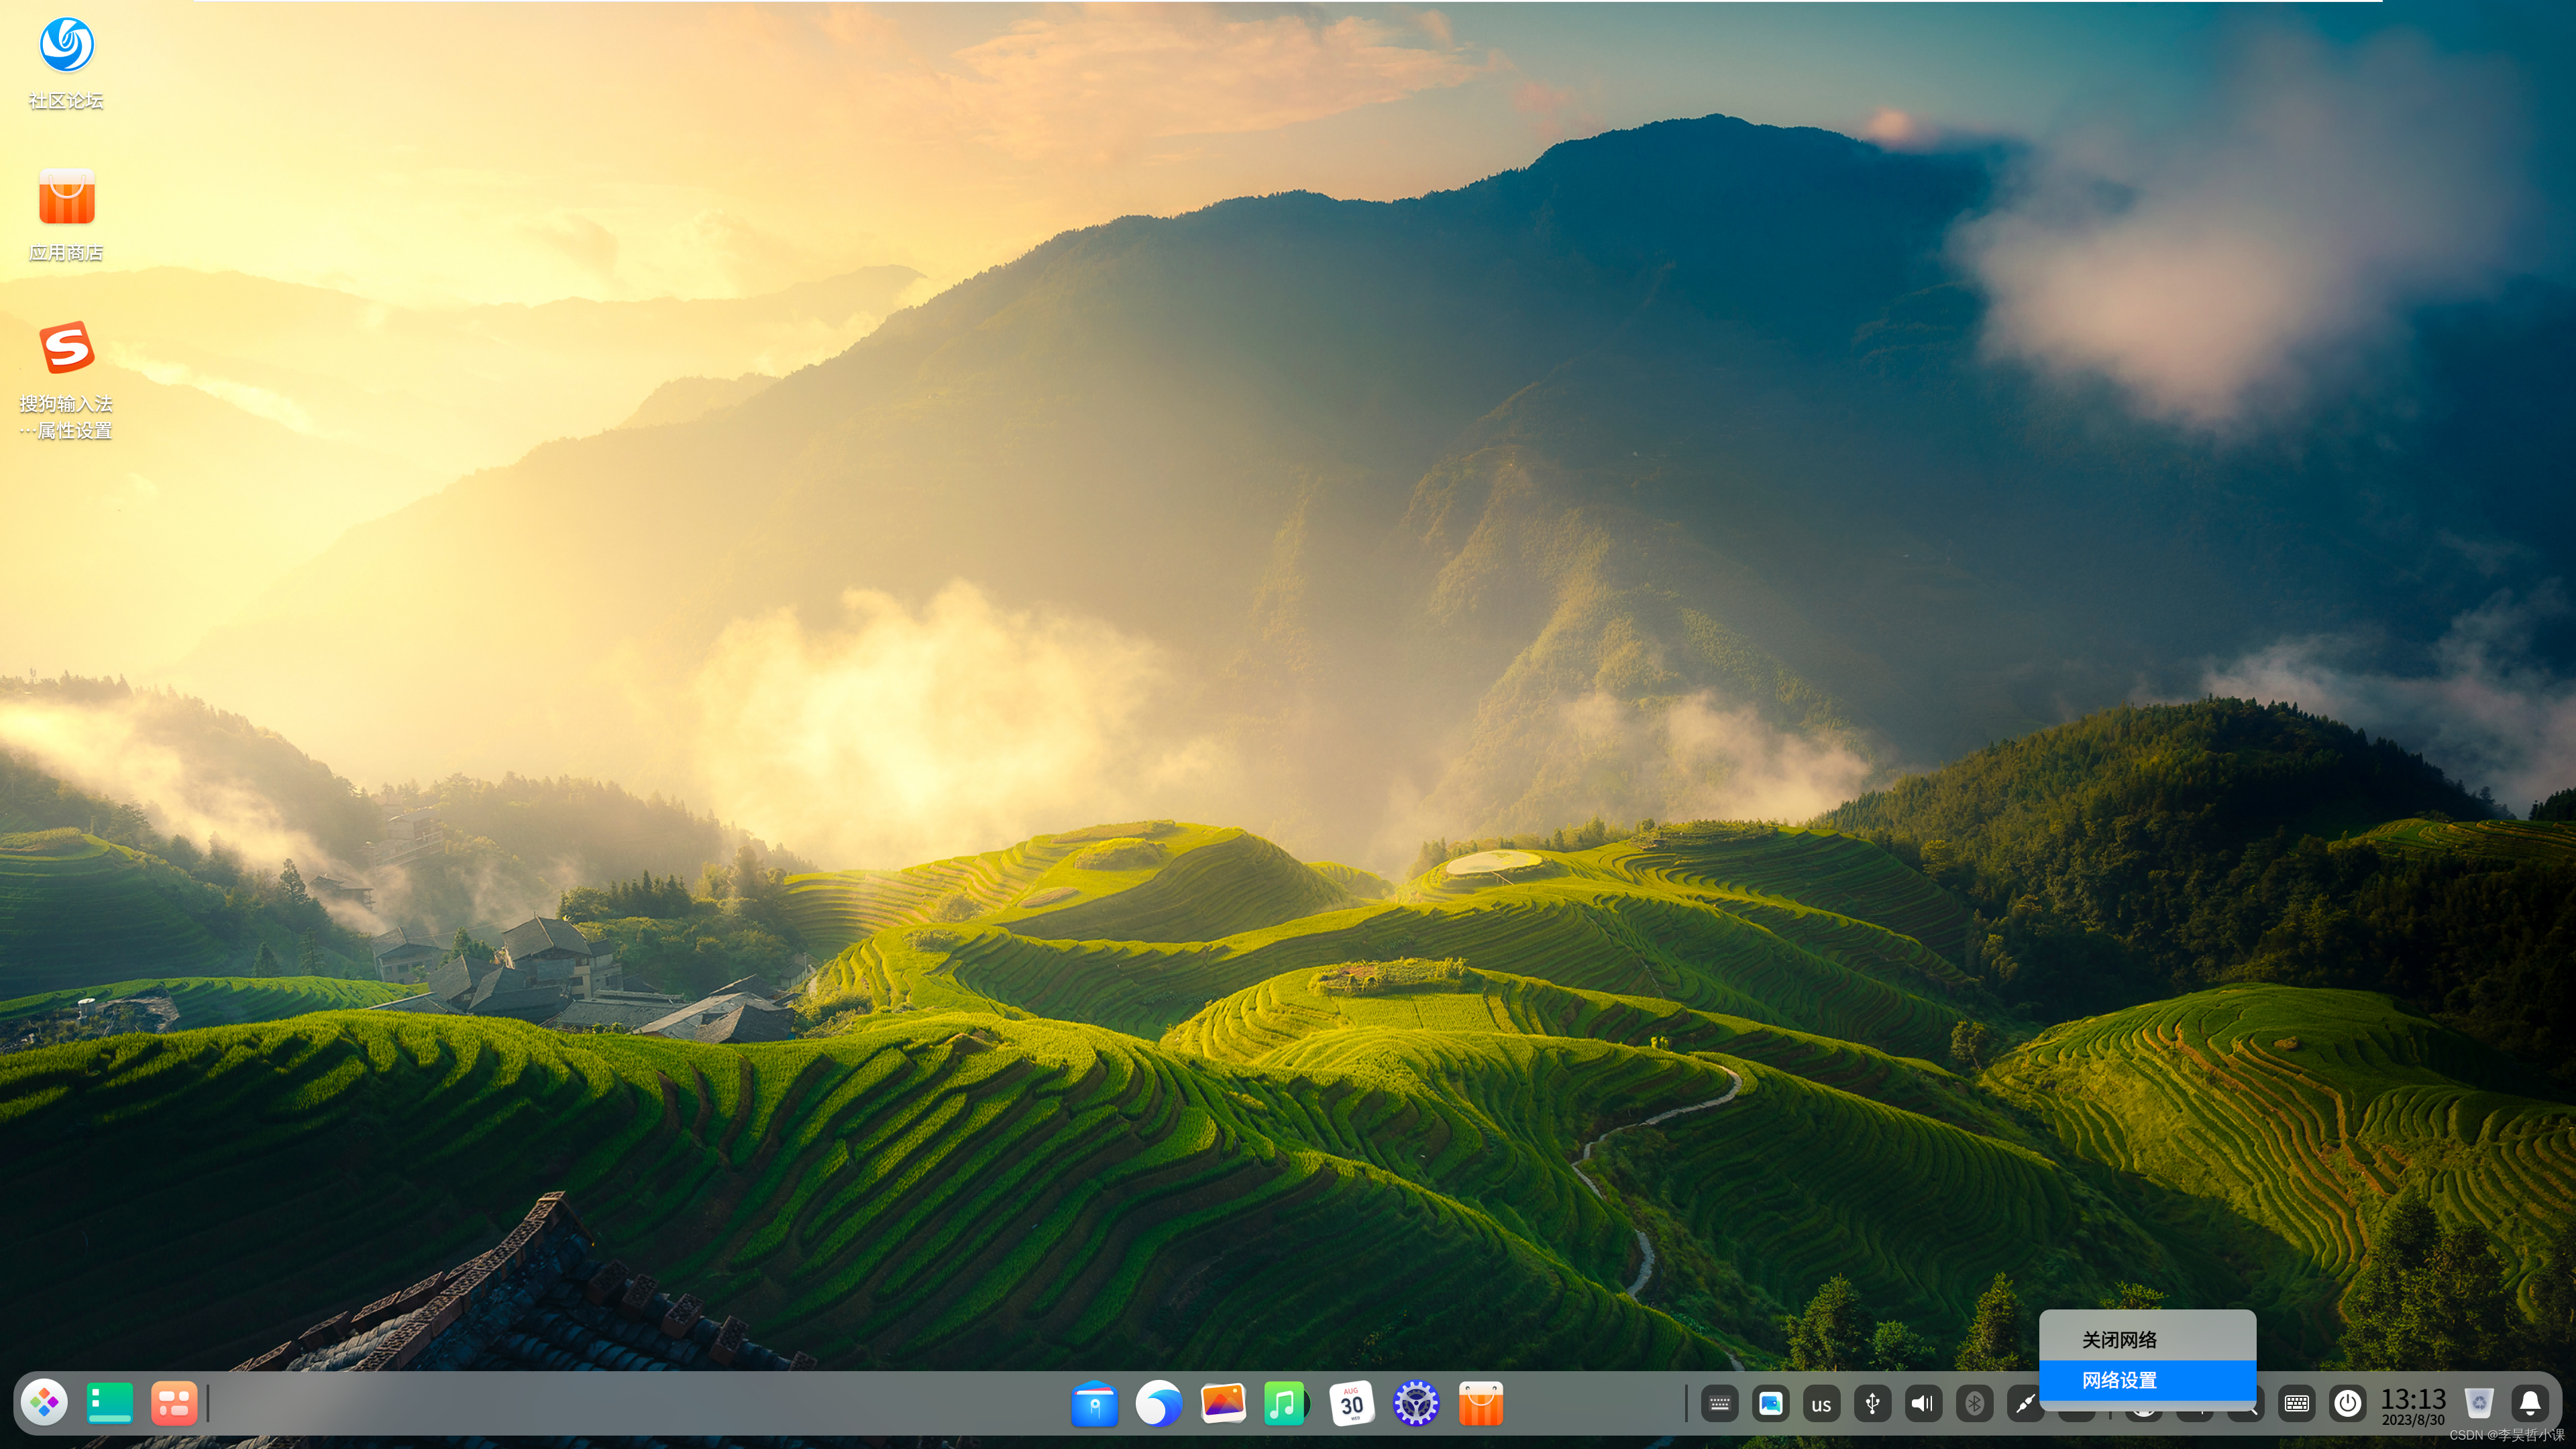2576x1449 pixels.
Task: Click the Bluetooth tray icon
Action: [x=1974, y=1404]
